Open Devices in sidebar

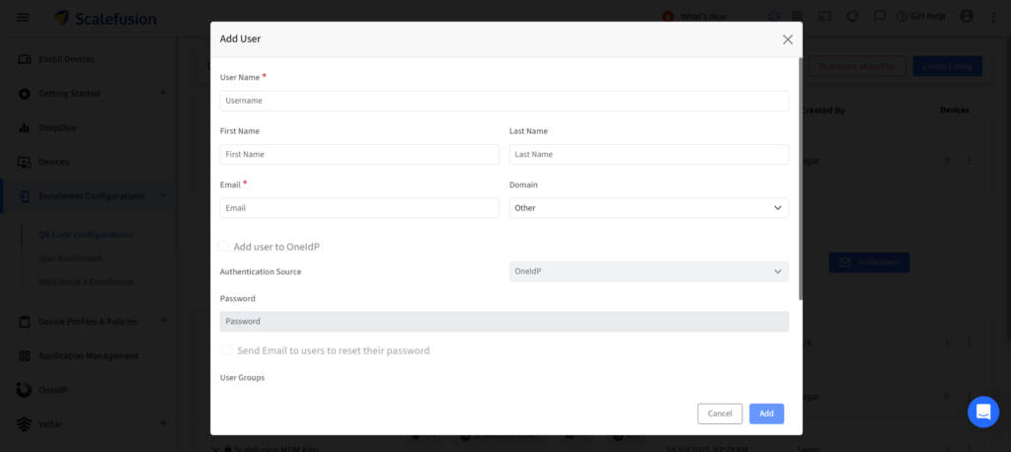(53, 162)
